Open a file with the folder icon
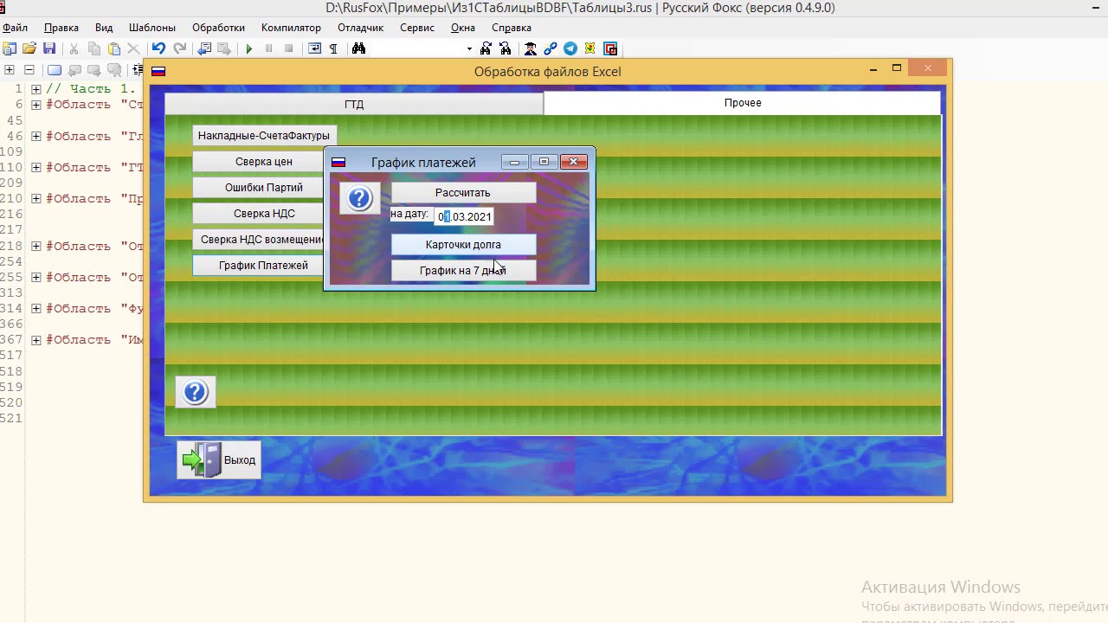Image resolution: width=1108 pixels, height=623 pixels. (x=29, y=48)
